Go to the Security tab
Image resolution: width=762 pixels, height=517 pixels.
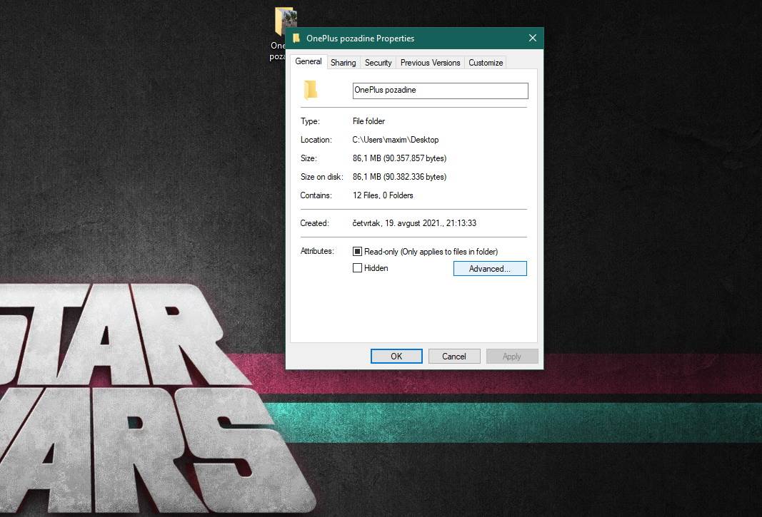coord(378,63)
